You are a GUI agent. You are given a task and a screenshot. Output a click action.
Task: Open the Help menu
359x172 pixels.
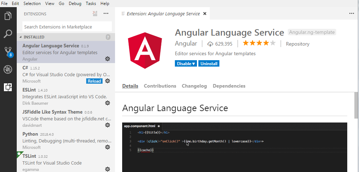pos(105,4)
